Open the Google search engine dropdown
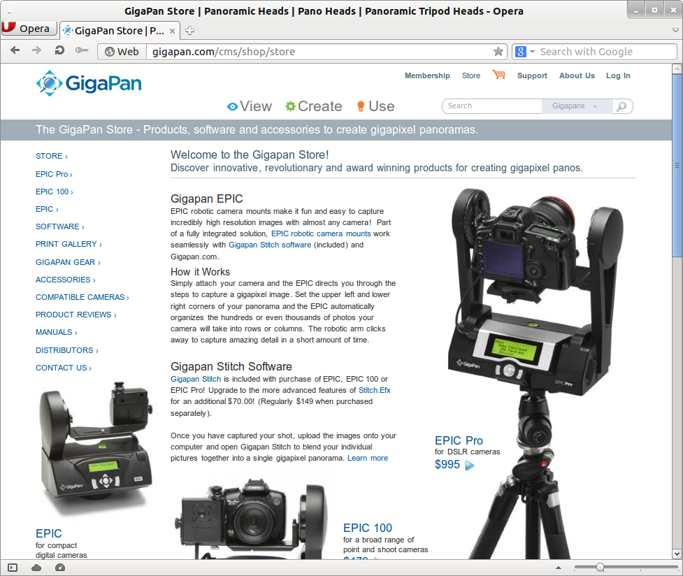Screen dimensions: 683x576 [x=529, y=51]
